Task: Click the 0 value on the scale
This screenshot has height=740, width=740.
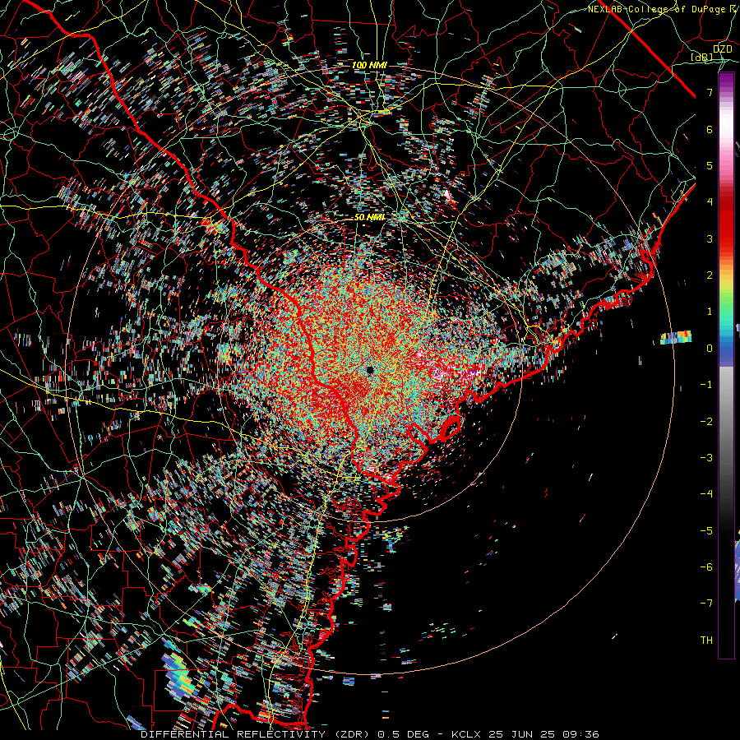Action: point(710,349)
